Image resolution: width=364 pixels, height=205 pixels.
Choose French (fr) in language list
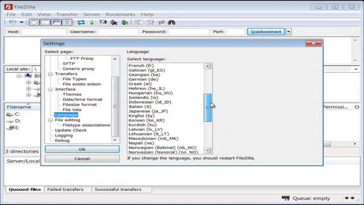[141, 66]
